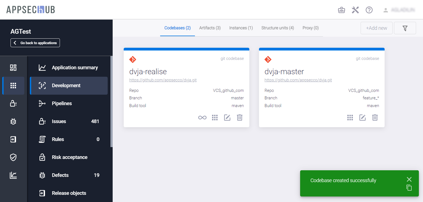Switch to the Artifacts (3) tab
The height and width of the screenshot is (202, 423).
[210, 28]
